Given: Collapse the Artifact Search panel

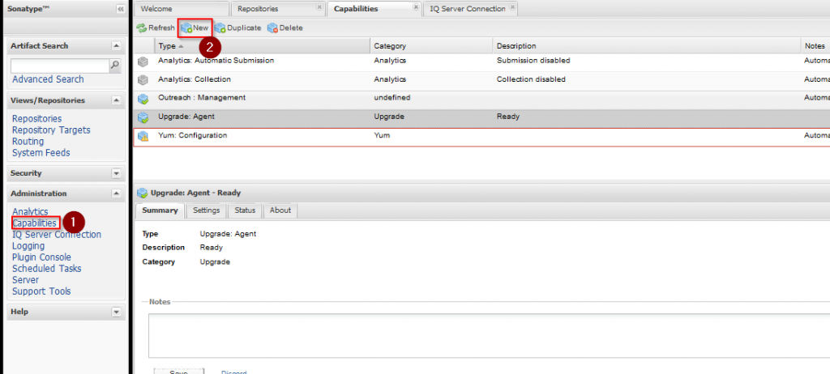Looking at the screenshot, I should pos(116,46).
